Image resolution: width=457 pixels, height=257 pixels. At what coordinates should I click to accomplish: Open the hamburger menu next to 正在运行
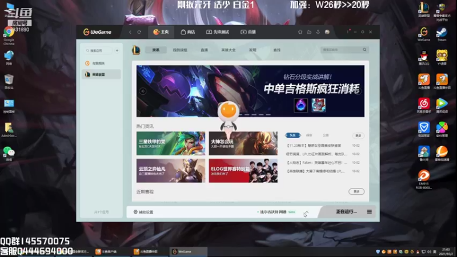[x=369, y=211]
